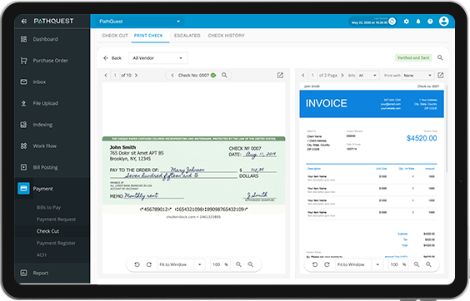Screen dimensions: 470x301
Task: Open Check Cut submenu item
Action: point(48,231)
